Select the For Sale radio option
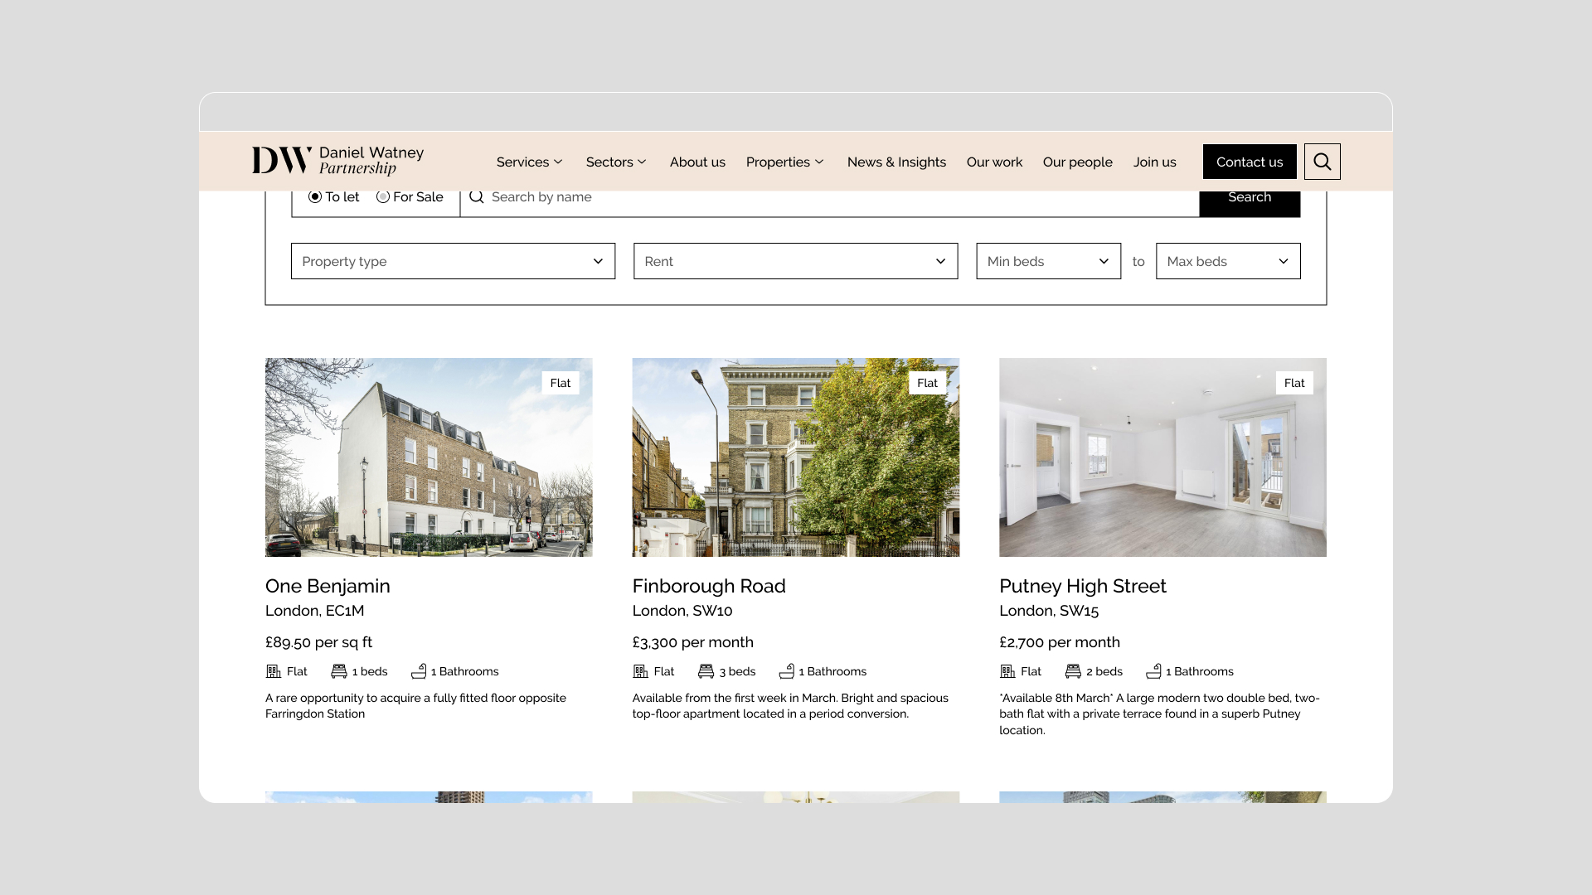 pyautogui.click(x=383, y=197)
